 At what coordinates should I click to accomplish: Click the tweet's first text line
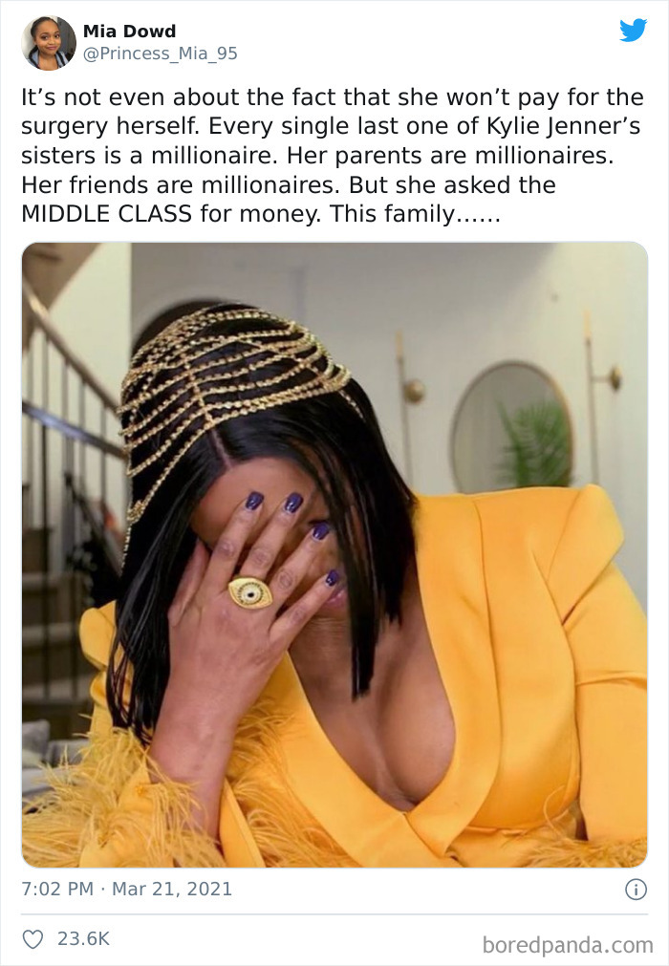point(333,97)
